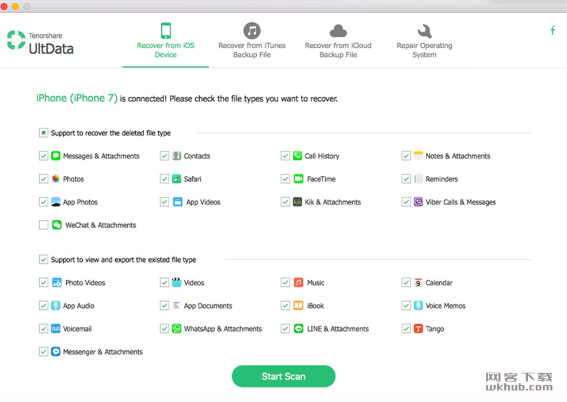Toggle the deleted file type select-all checkbox

point(43,133)
